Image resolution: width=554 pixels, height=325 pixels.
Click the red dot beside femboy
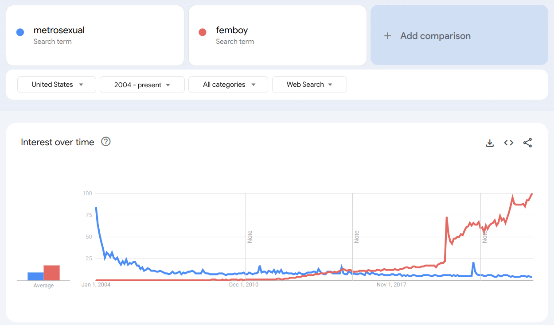tap(203, 32)
